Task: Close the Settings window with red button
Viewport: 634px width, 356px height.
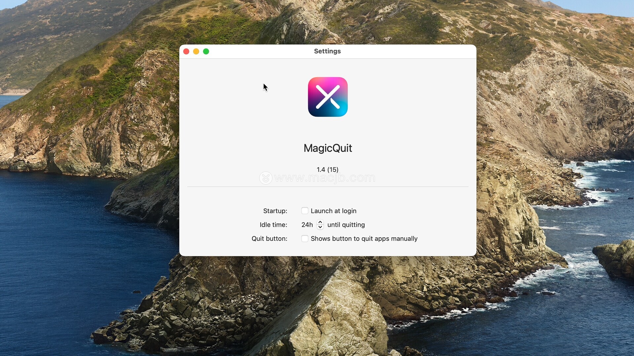Action: point(186,51)
